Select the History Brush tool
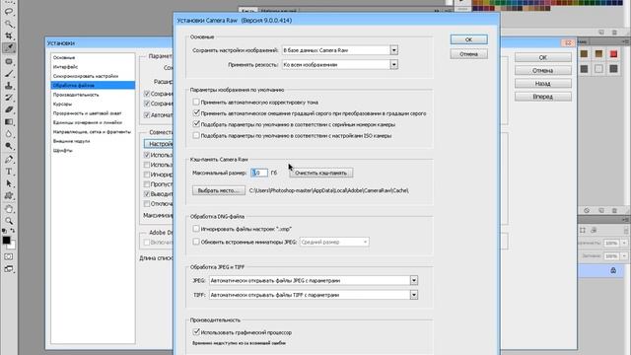This screenshot has height=355, width=631. pyautogui.click(x=9, y=98)
